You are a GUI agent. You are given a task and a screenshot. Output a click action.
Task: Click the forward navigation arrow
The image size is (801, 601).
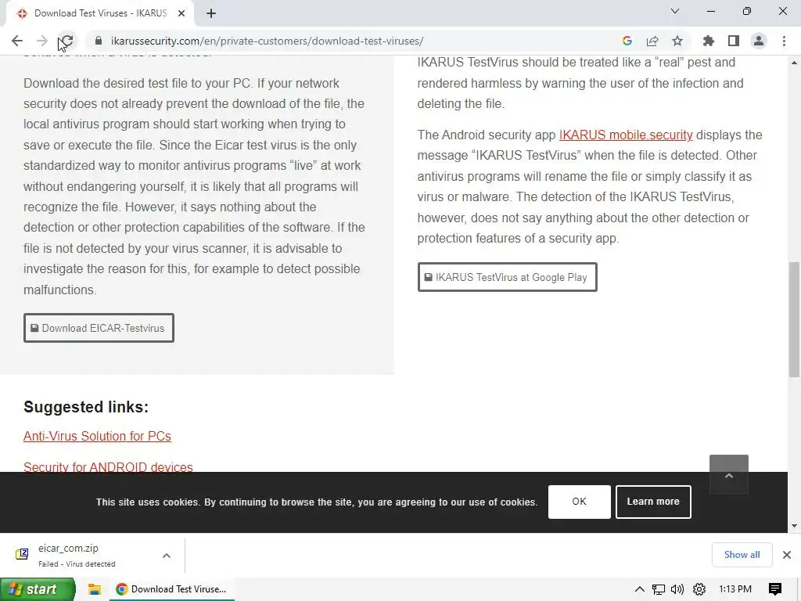coord(42,41)
